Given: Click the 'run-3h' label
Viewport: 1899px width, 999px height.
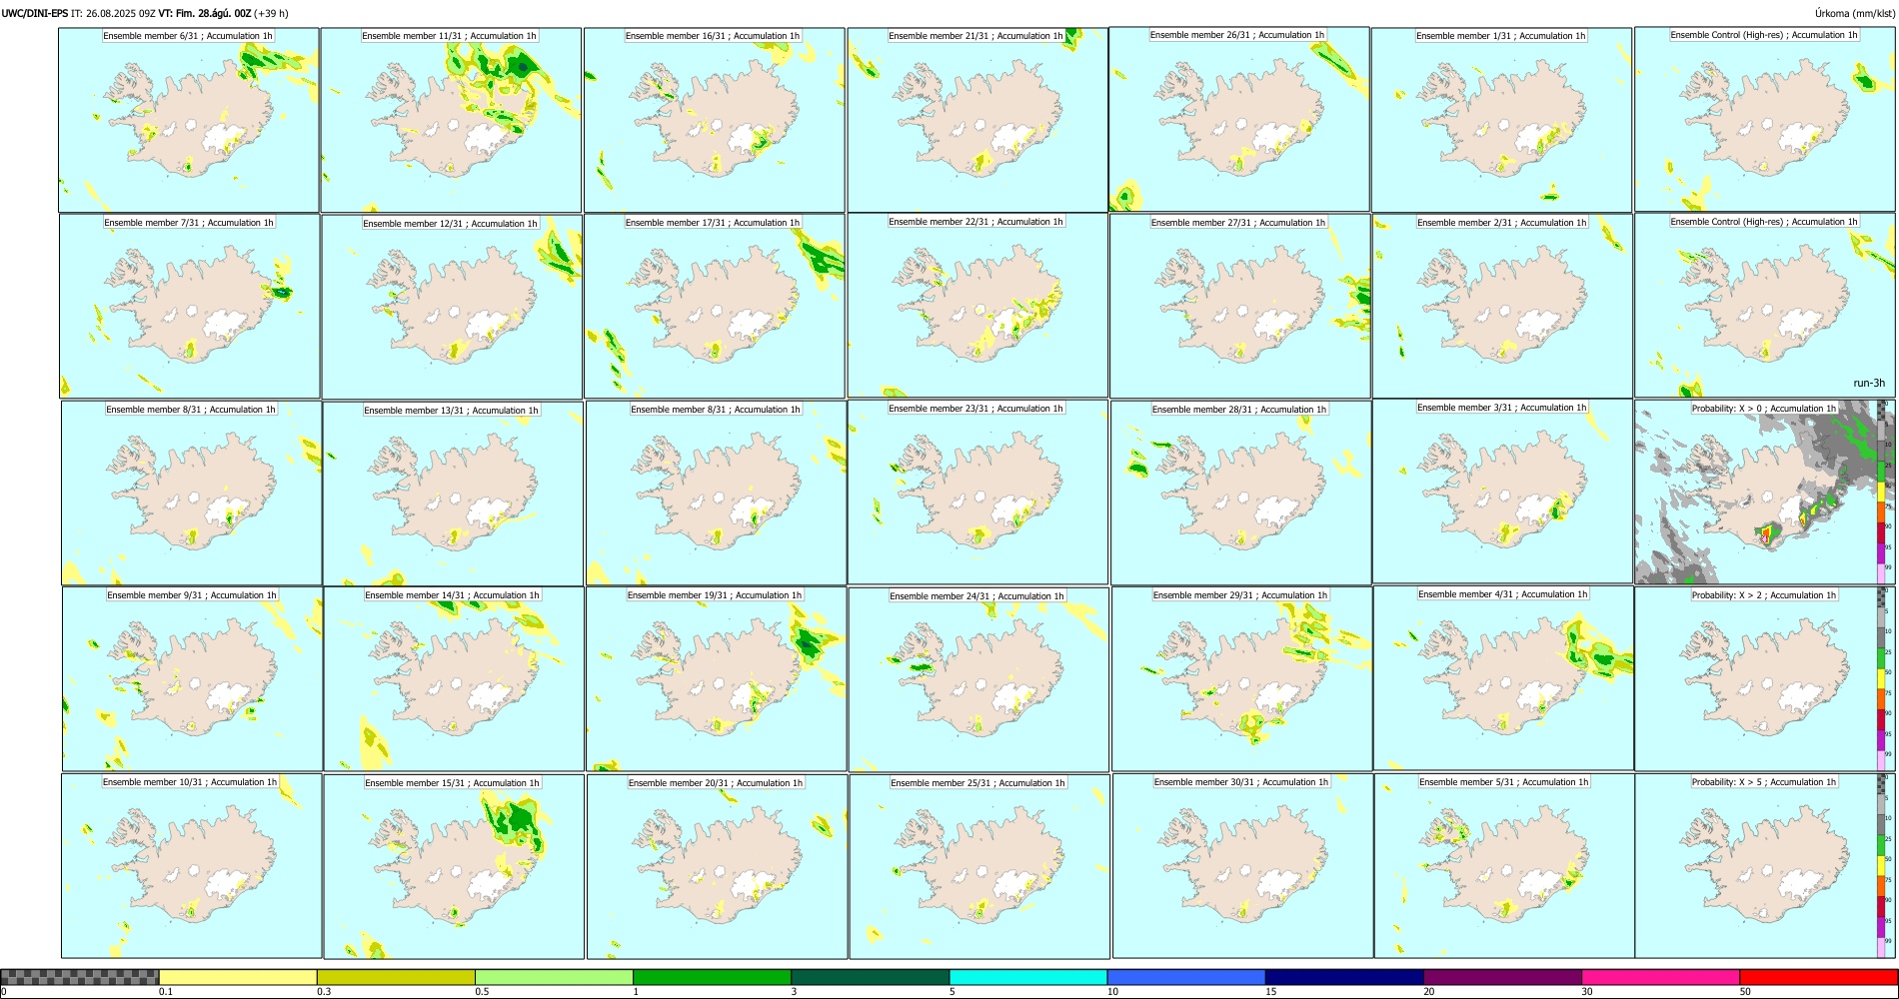Looking at the screenshot, I should coord(1869,383).
